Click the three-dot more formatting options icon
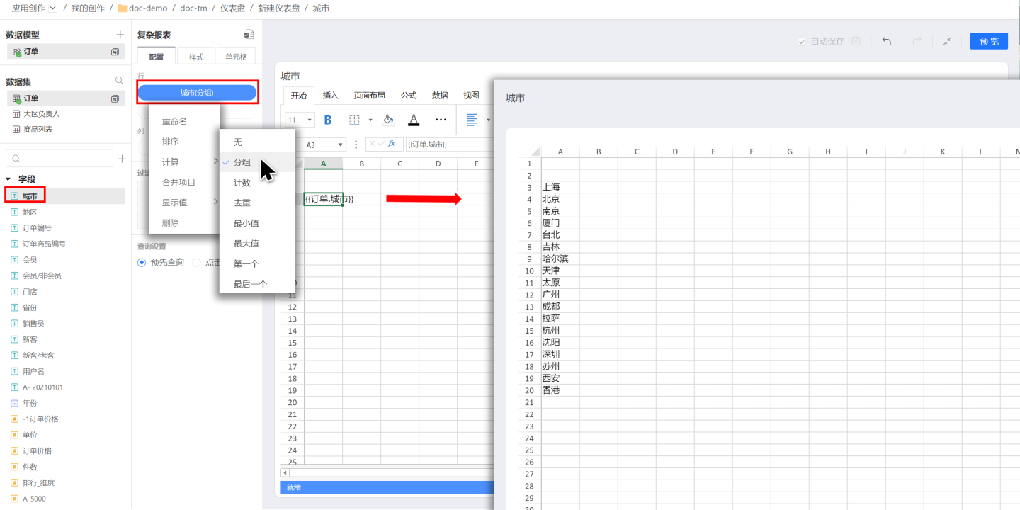Viewport: 1020px width, 510px height. [x=441, y=120]
